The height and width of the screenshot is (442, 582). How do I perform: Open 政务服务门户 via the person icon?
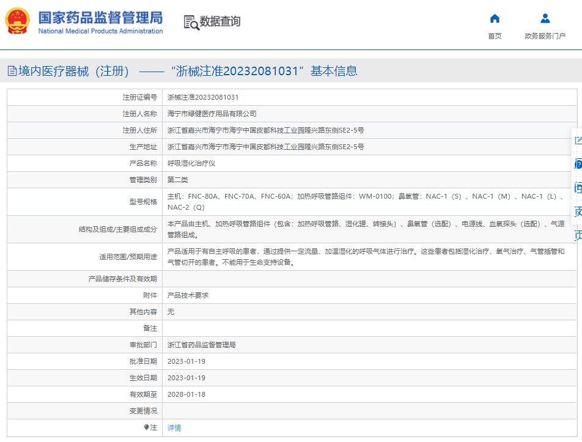pyautogui.click(x=545, y=18)
